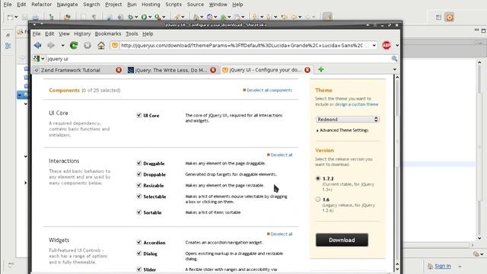Open Eclipse Refactor menu

click(x=41, y=5)
